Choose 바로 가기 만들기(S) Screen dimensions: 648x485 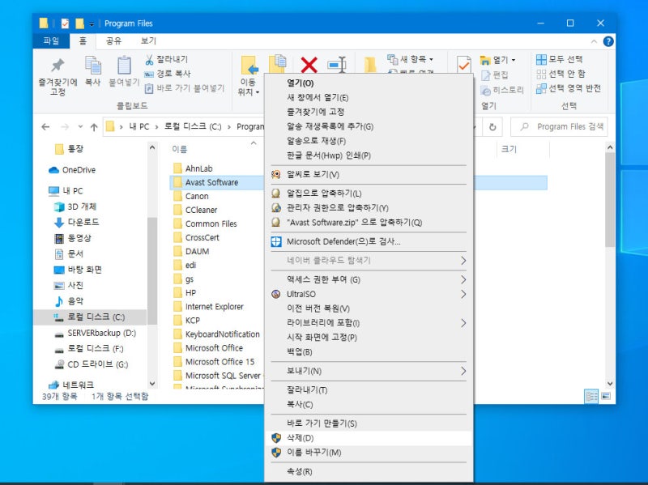(x=369, y=423)
